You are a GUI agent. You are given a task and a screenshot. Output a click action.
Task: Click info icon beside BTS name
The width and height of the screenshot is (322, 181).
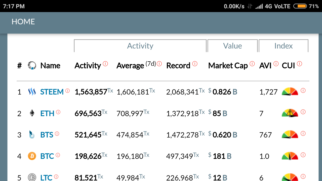pos(57,134)
